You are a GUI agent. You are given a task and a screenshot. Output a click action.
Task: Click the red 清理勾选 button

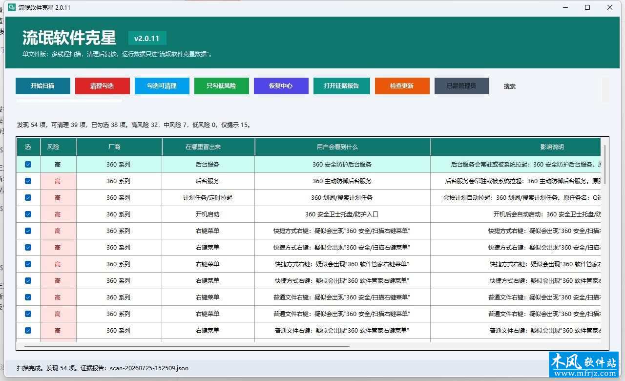pyautogui.click(x=103, y=86)
